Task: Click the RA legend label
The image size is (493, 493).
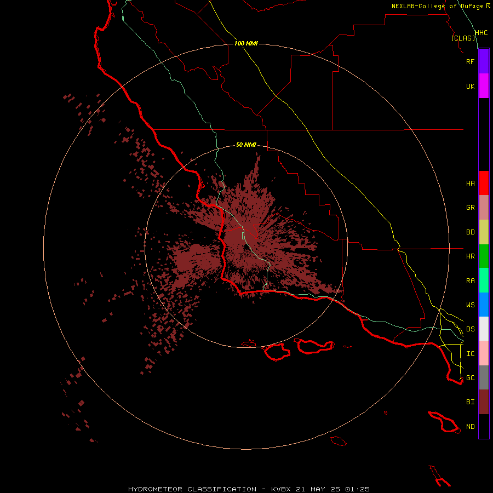Action: pyautogui.click(x=470, y=281)
